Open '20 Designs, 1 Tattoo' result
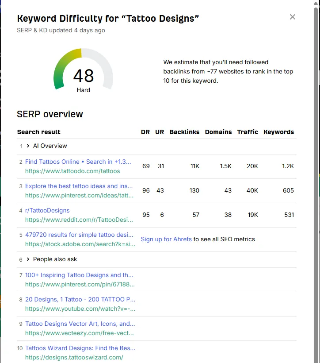Viewport: 320px width, 363px height. coord(80,299)
